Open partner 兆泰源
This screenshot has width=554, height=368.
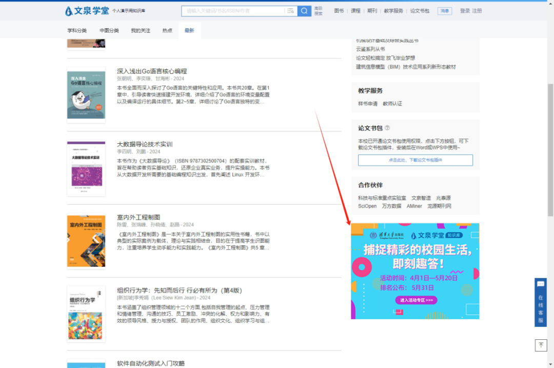443,198
